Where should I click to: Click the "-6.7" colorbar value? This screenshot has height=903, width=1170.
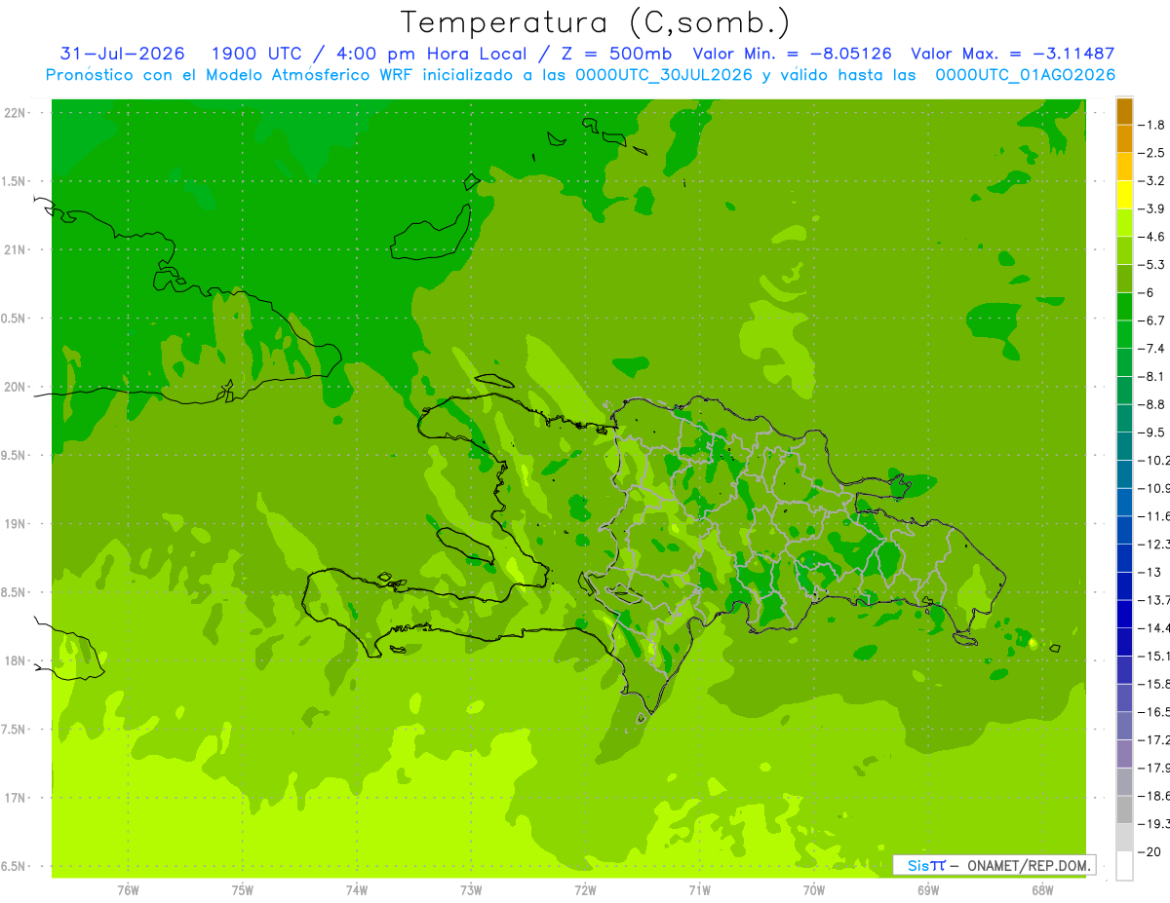[x=1152, y=320]
